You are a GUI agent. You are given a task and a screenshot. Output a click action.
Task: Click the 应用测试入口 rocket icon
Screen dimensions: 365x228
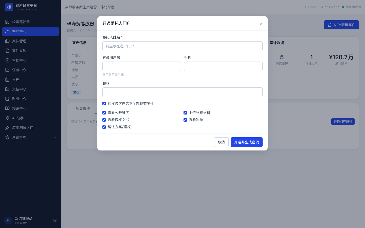click(7, 128)
